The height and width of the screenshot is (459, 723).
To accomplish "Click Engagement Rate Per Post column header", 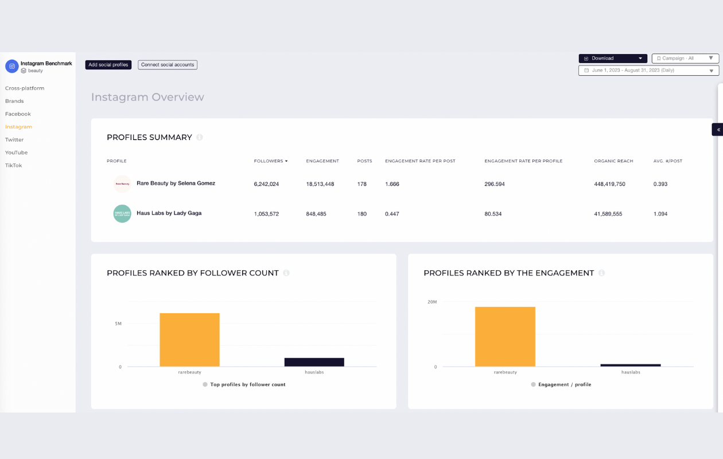I will (x=420, y=161).
